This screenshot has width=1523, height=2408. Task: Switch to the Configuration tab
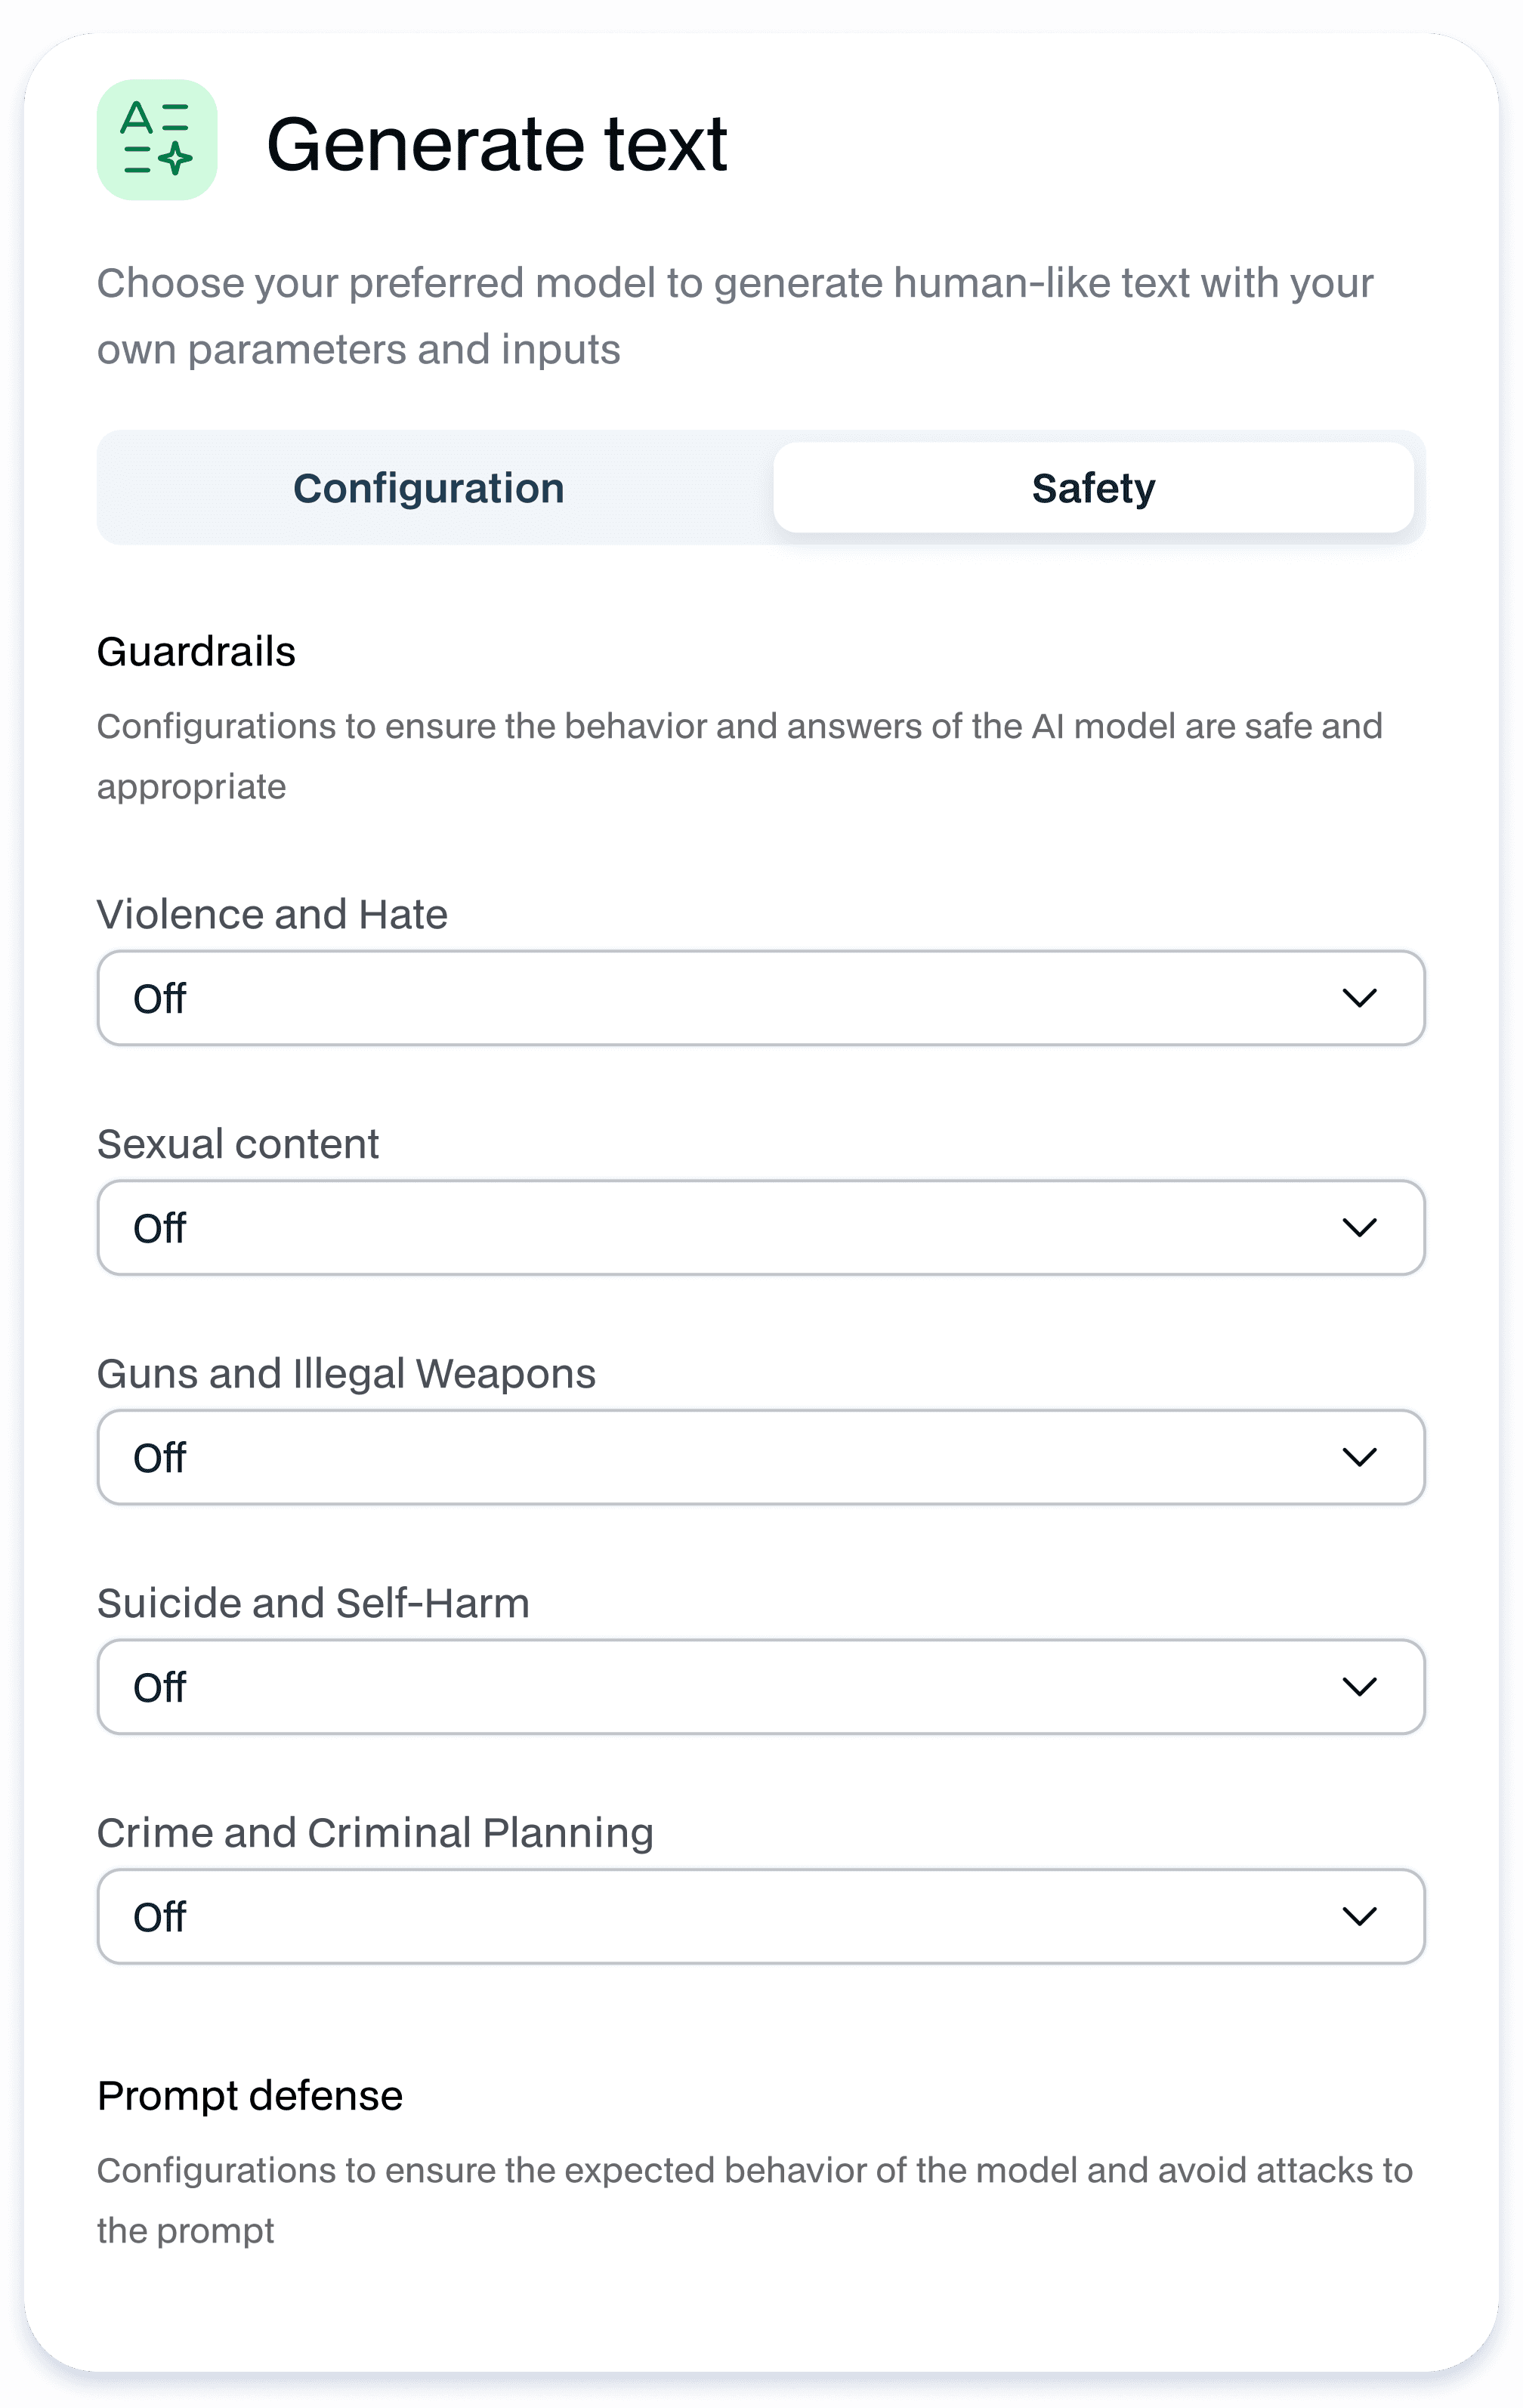pos(429,488)
